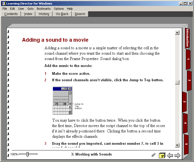Click the page scroll up arrow
Viewport: 194px width, 162px height.
(x=177, y=33)
